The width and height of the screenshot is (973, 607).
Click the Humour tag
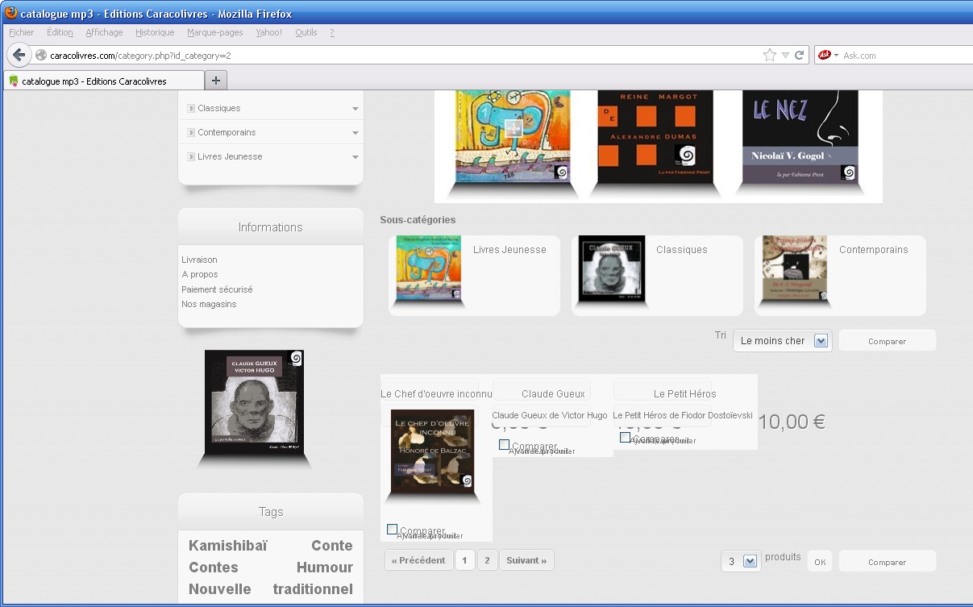pos(325,568)
